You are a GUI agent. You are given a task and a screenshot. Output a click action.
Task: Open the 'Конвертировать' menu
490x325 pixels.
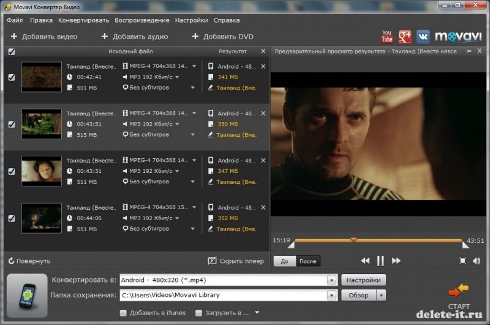[83, 20]
